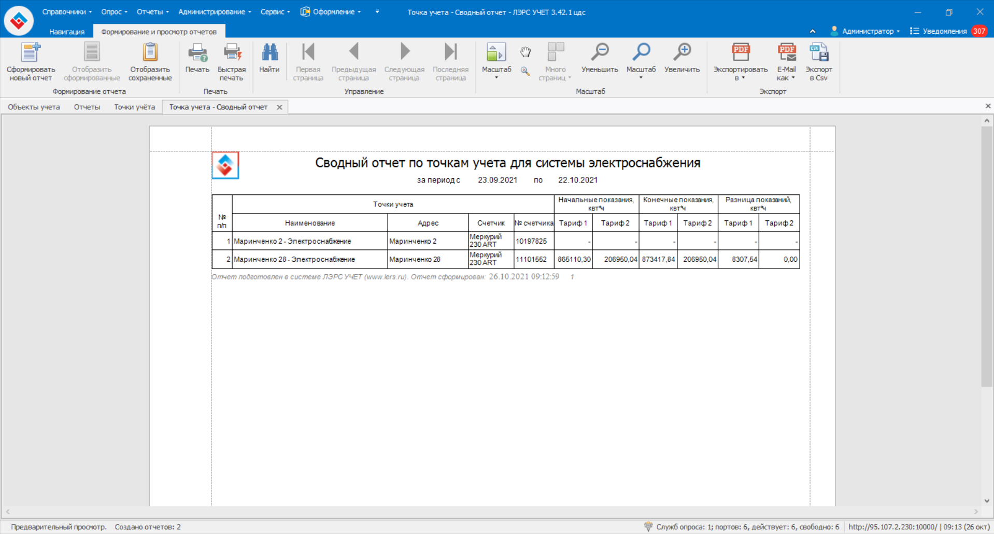Expand E-Mail как dropdown arrow
The image size is (994, 534).
[793, 78]
